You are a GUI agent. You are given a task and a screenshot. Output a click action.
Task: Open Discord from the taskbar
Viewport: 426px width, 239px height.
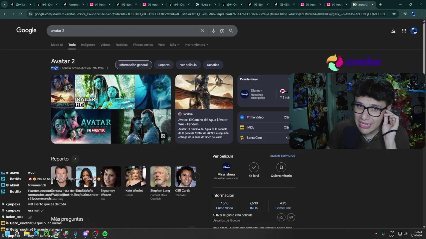[86, 234]
